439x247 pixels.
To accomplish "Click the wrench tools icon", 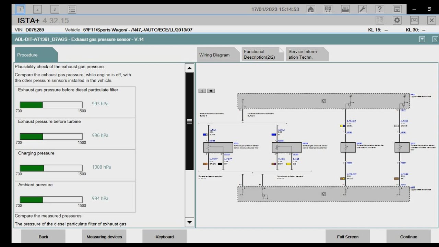I will [363, 9].
